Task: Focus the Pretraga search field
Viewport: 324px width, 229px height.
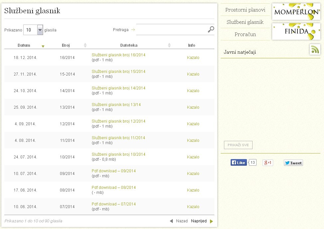Action: click(171, 29)
